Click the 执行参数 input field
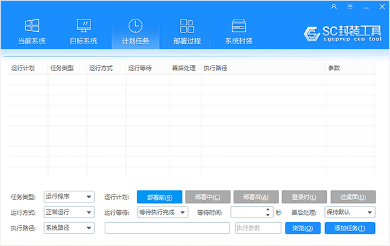Image resolution: width=390 pixels, height=246 pixels. [258, 228]
